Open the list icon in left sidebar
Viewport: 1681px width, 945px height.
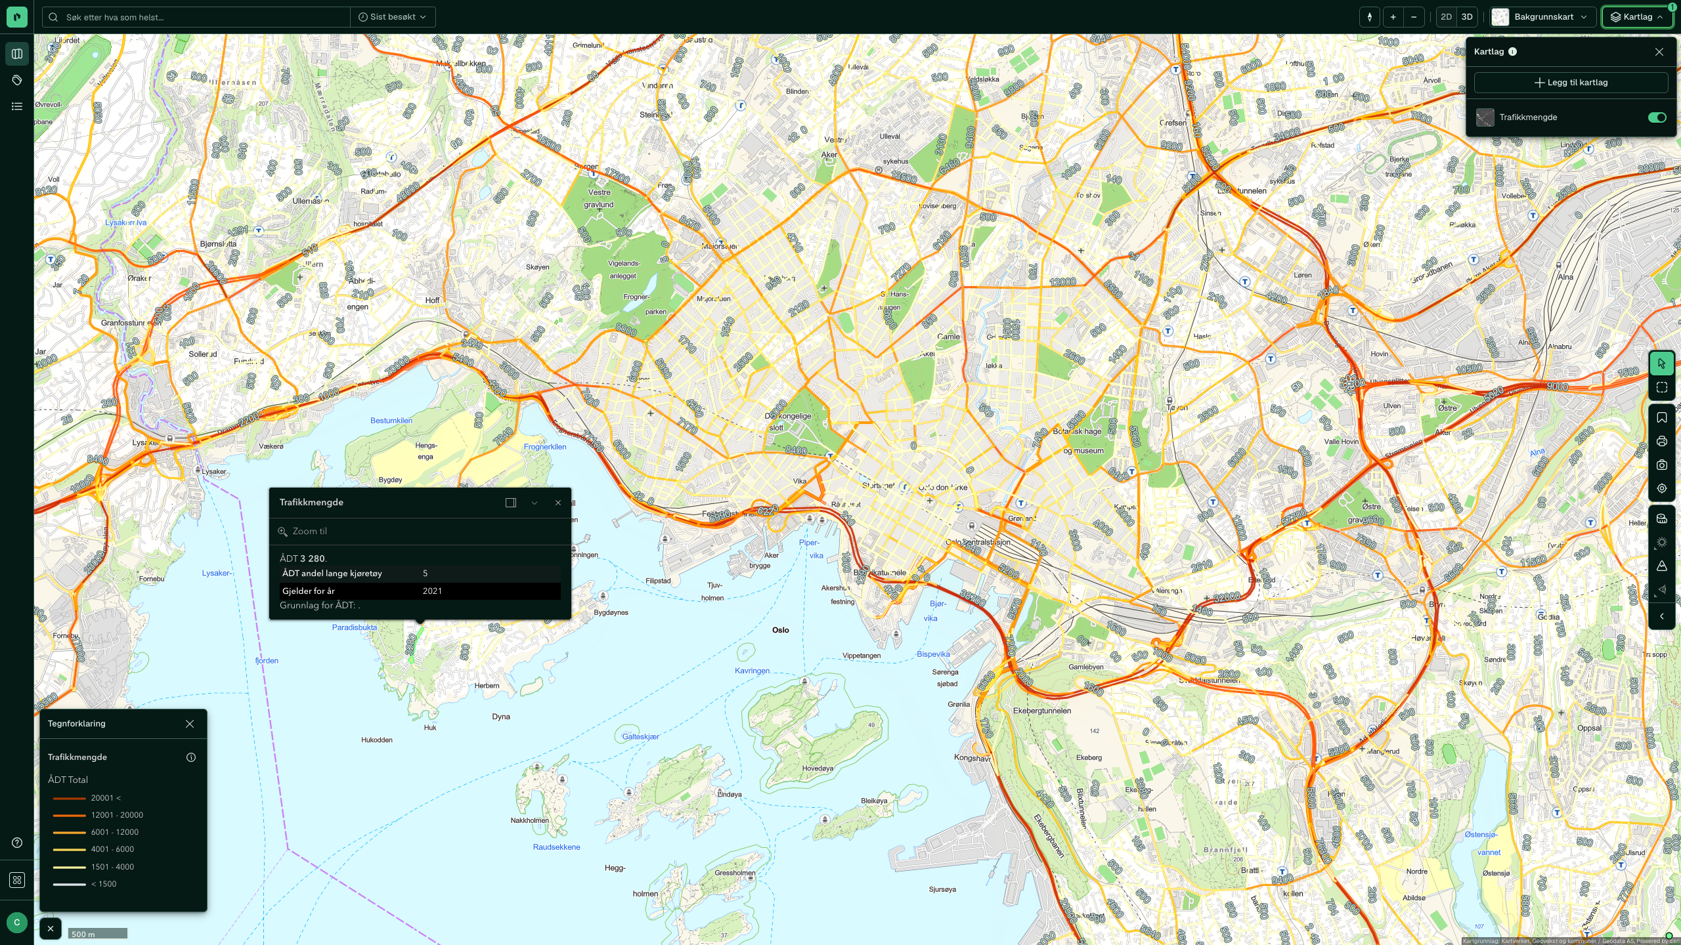coord(17,106)
